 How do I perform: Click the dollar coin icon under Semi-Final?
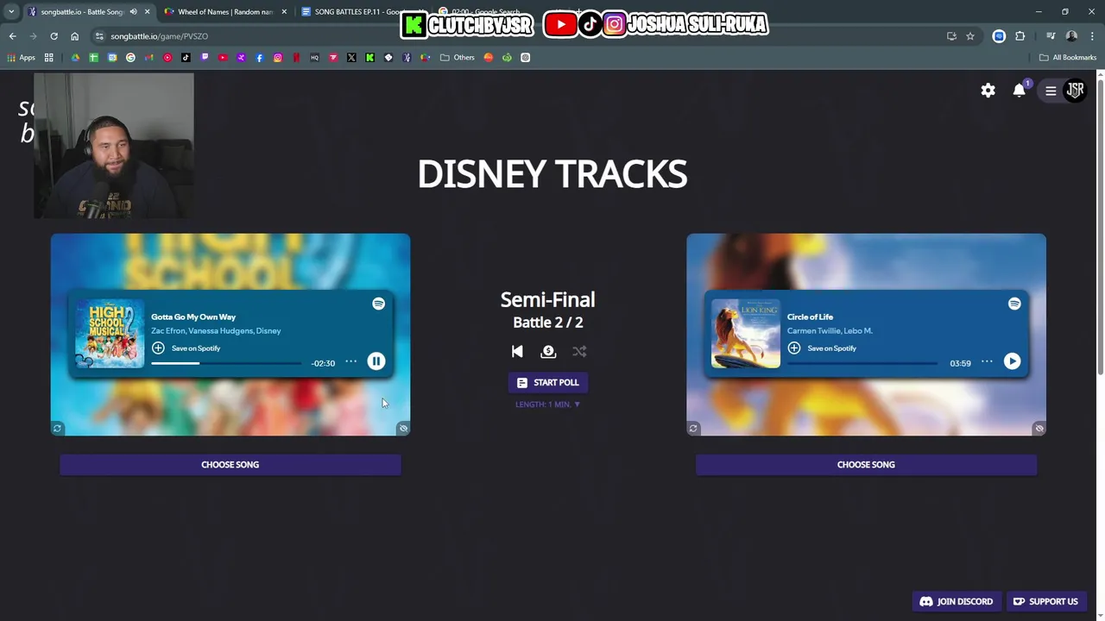coord(548,351)
